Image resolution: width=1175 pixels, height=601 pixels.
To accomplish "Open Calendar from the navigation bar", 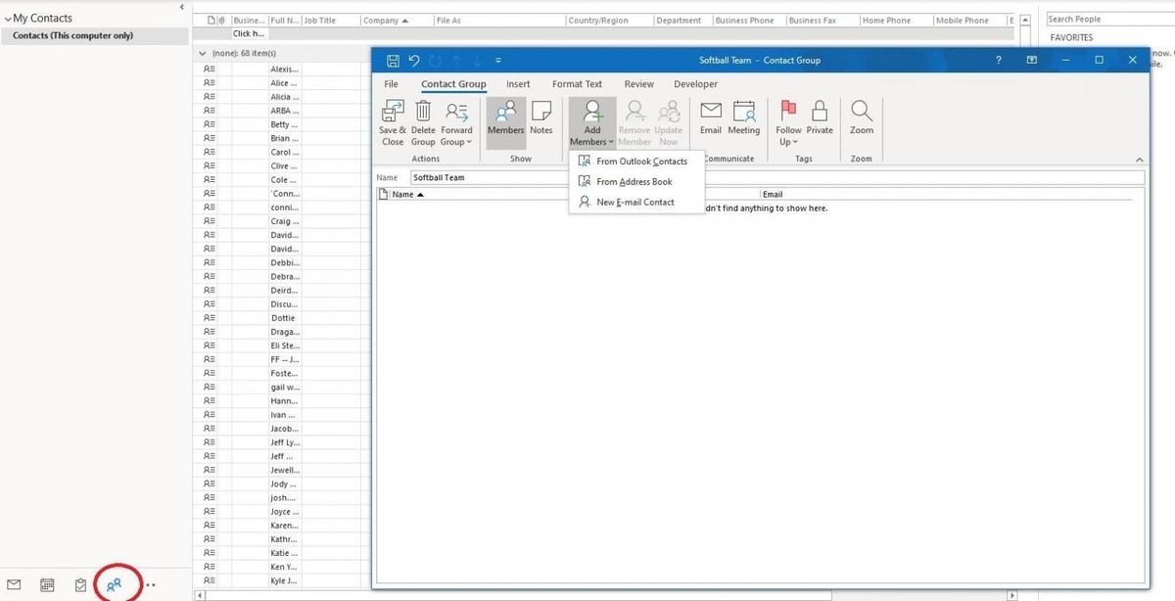I will pyautogui.click(x=47, y=584).
